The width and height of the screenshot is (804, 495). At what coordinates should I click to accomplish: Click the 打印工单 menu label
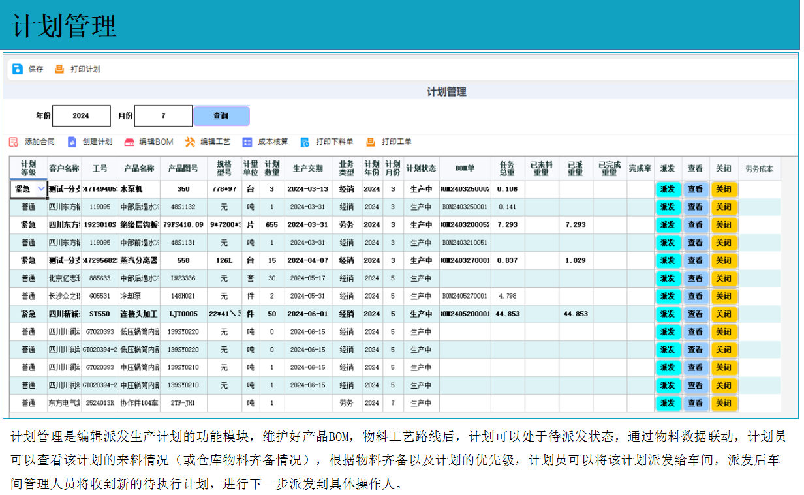[397, 142]
